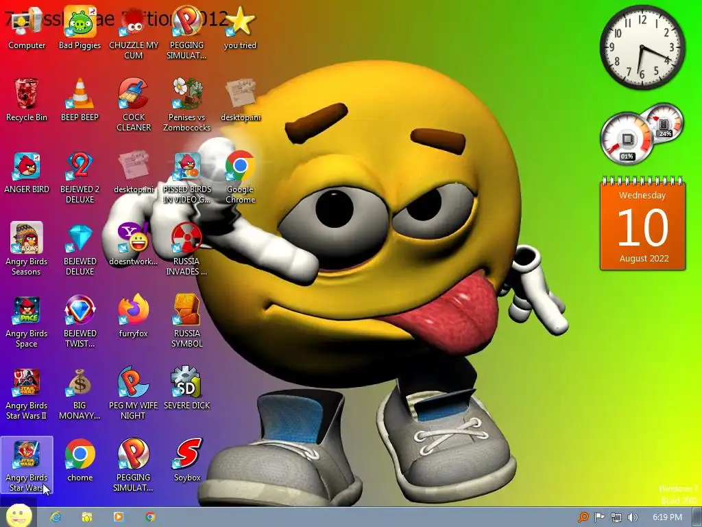
Task: Open the Computer desktop icon
Action: 27,28
